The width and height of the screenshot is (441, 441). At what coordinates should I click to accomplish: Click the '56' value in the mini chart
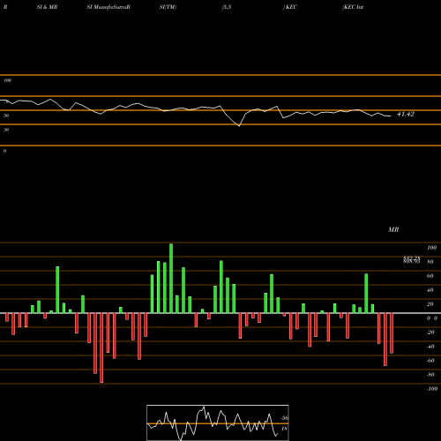coord(284,418)
